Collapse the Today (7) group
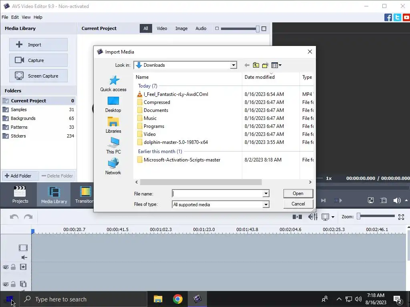The image size is (410, 307). (147, 86)
